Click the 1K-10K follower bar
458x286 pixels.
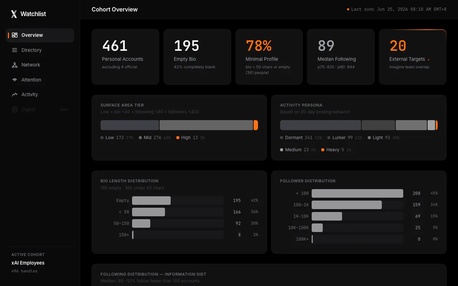[x=327, y=216]
